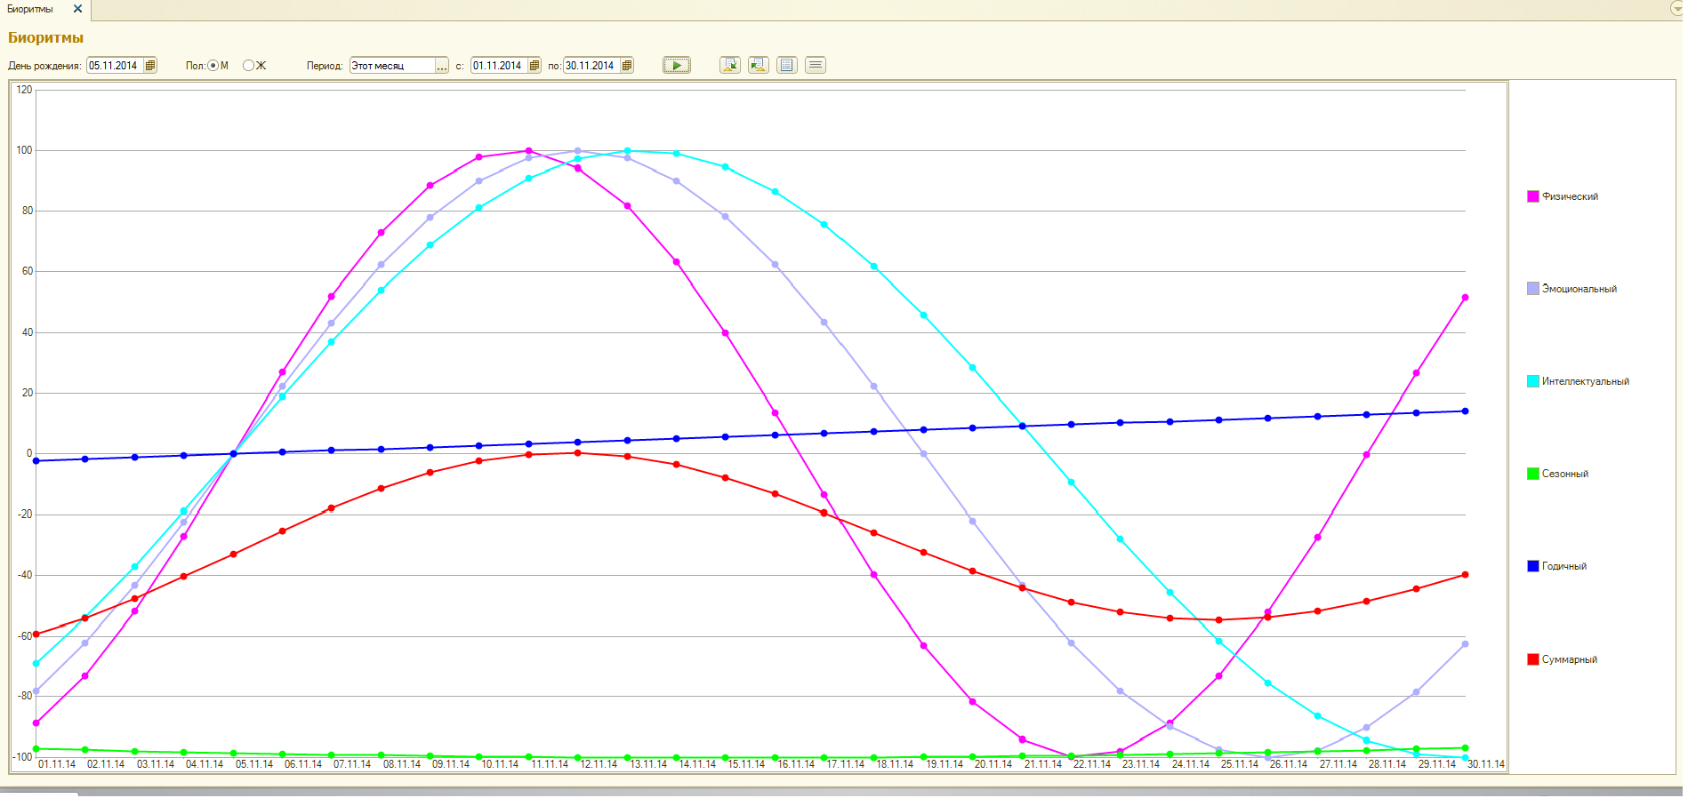Click the 'День рождения:' label
The width and height of the screenshot is (1688, 798).
44,66
